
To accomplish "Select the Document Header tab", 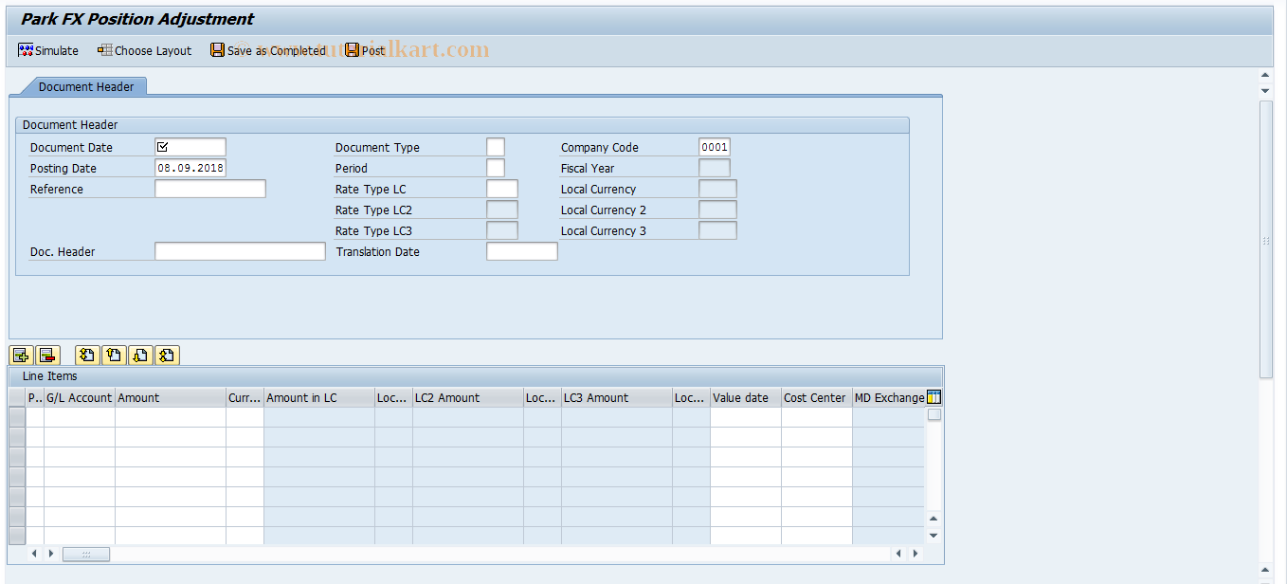I will [86, 86].
